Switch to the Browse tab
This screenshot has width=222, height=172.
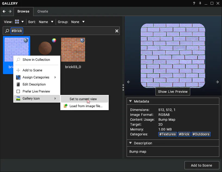23,11
